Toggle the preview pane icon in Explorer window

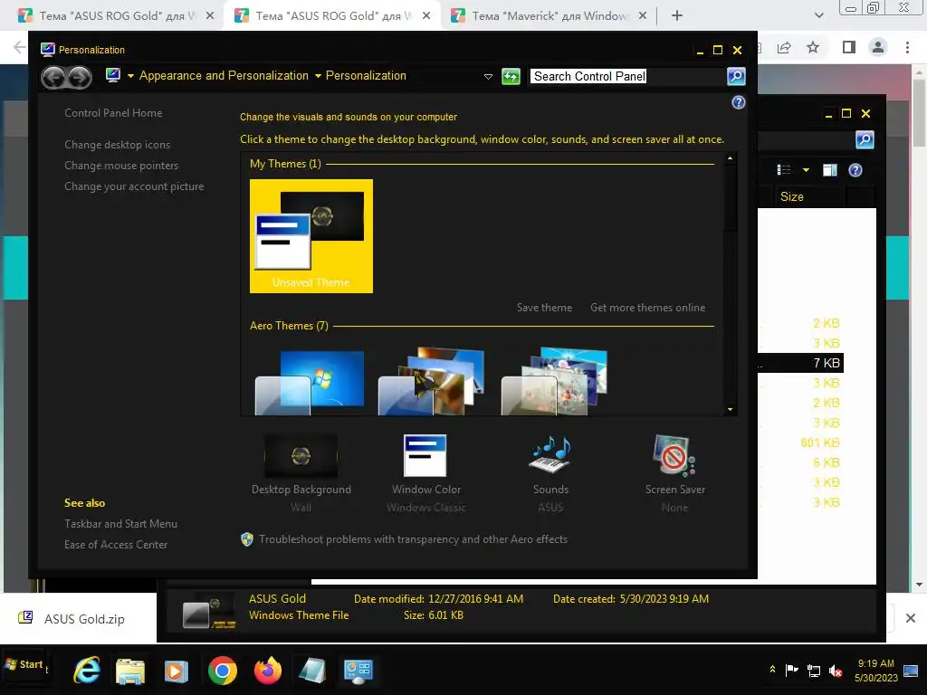click(830, 170)
